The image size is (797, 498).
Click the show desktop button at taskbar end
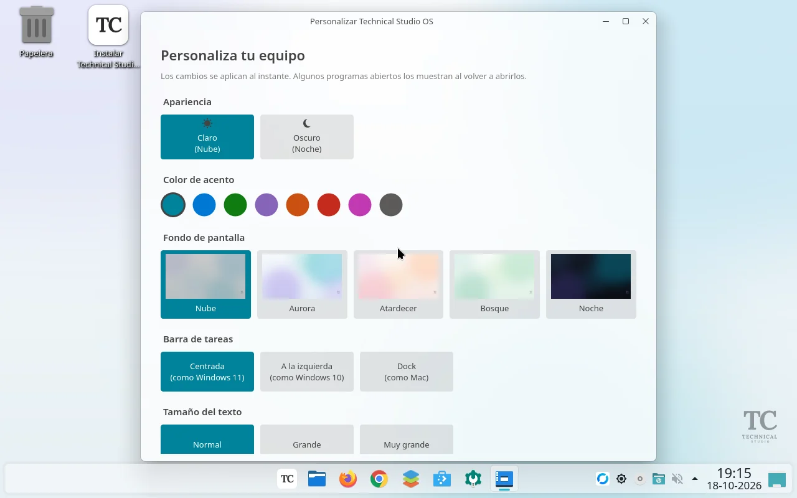click(777, 480)
